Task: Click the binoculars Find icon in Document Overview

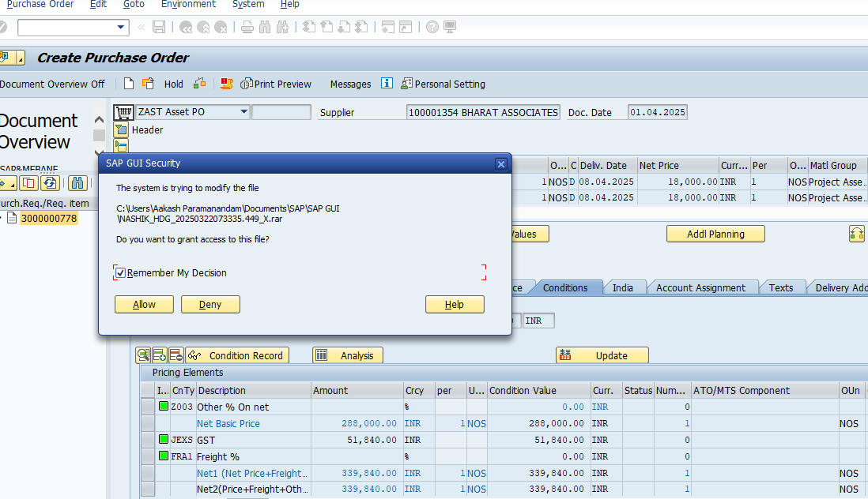Action: 77,183
